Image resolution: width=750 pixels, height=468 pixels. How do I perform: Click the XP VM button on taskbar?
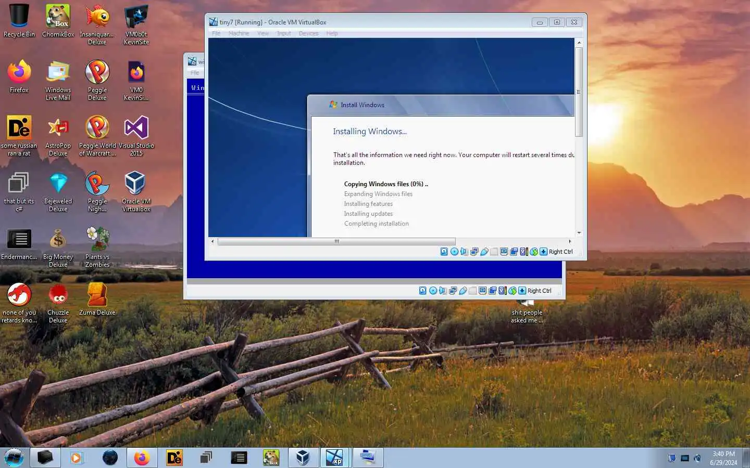point(334,458)
